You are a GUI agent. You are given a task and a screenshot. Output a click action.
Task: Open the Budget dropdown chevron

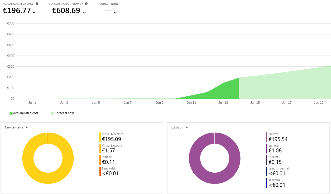point(115,12)
